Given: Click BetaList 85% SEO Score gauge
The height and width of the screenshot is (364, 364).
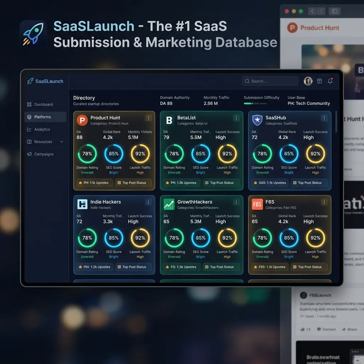Looking at the screenshot, I should coord(200,154).
